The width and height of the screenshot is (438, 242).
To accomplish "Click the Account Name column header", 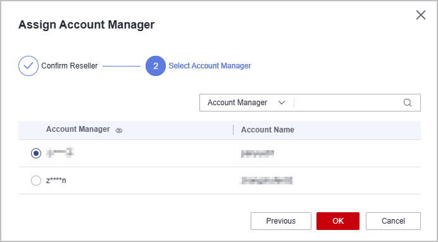I will pos(268,130).
